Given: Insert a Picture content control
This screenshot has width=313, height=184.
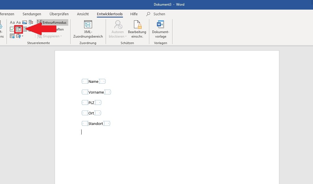Looking at the screenshot, I should pos(25,22).
